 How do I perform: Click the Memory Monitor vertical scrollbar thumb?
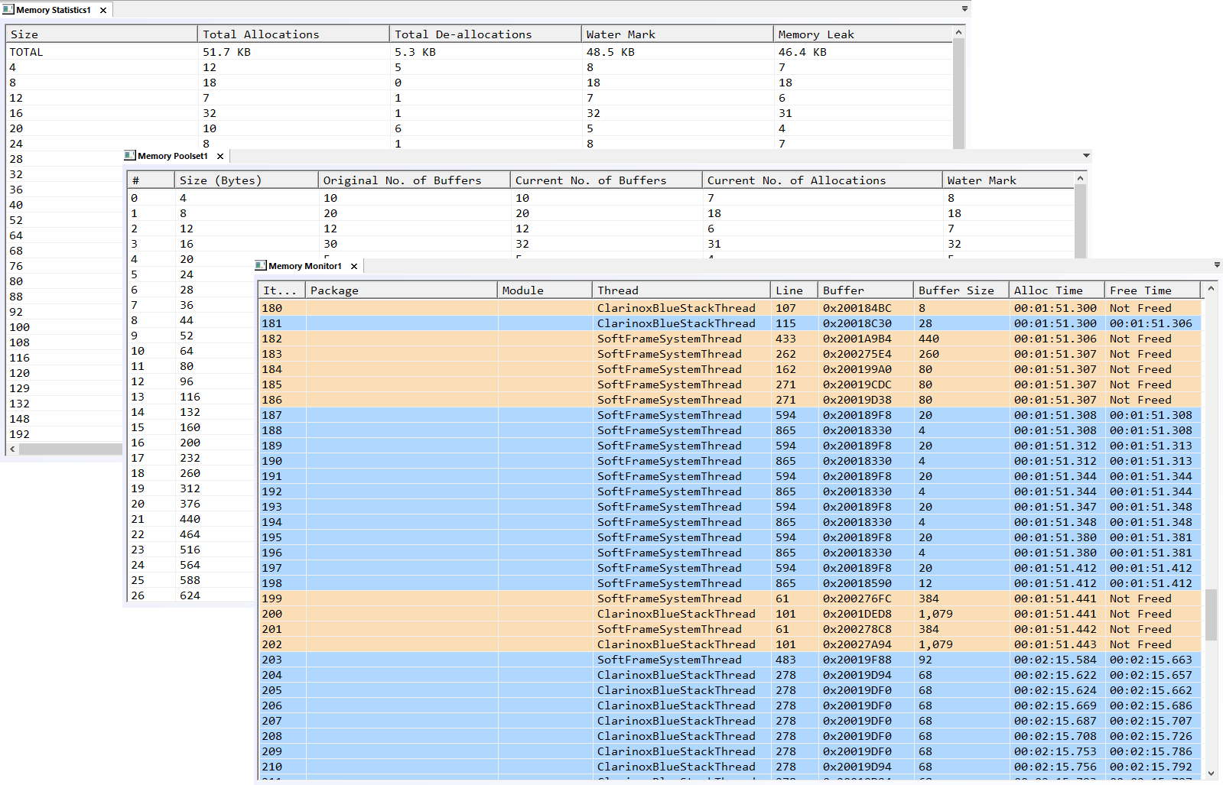click(x=1211, y=615)
